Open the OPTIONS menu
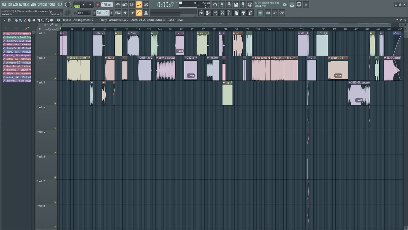This screenshot has height=230, width=408. [x=42, y=4]
